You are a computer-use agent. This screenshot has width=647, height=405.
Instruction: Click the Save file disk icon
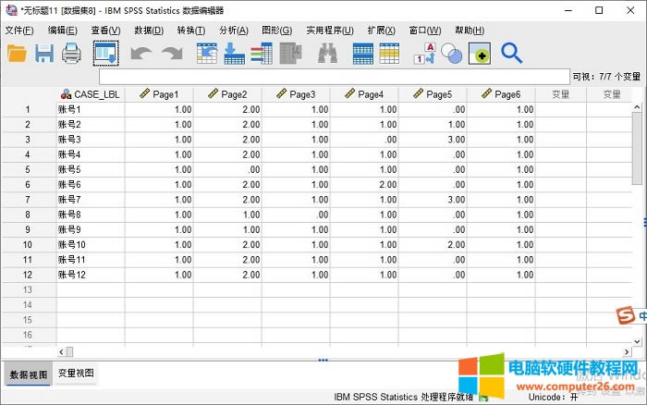(44, 54)
